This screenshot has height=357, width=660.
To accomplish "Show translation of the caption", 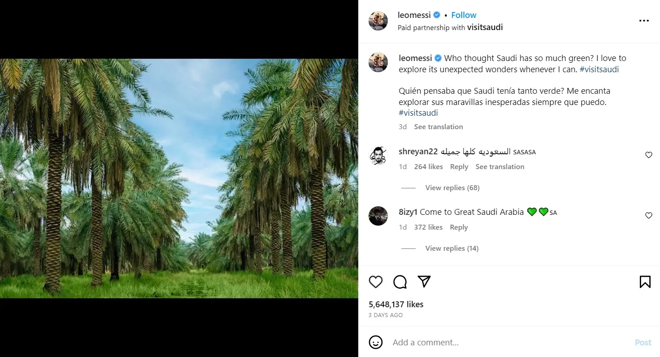I will [438, 126].
